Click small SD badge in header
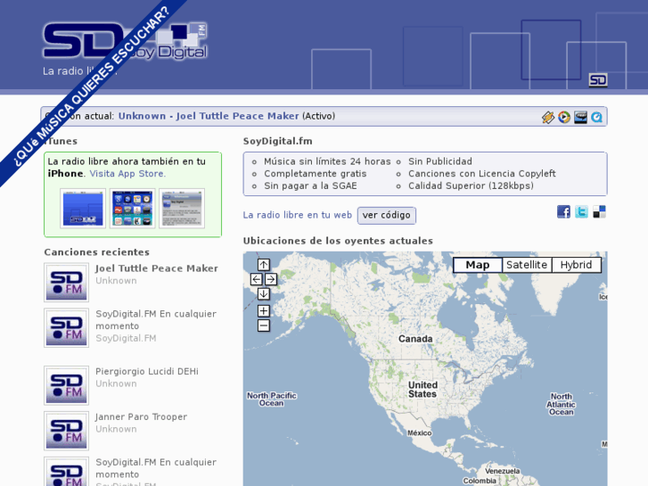 click(x=598, y=80)
